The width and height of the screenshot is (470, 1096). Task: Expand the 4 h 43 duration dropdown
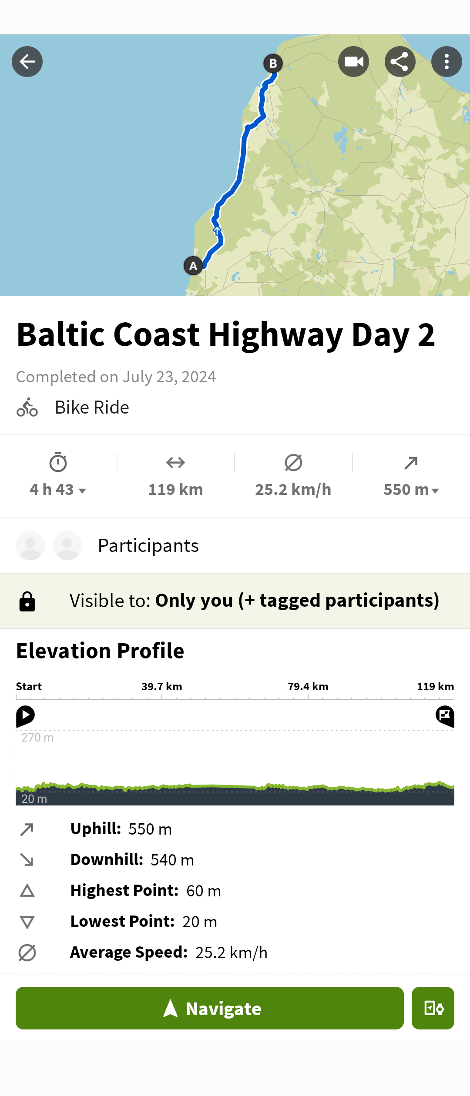click(58, 490)
